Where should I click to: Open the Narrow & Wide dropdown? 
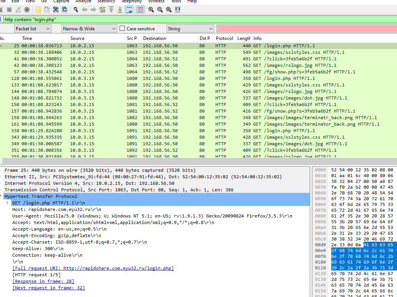click(x=89, y=28)
